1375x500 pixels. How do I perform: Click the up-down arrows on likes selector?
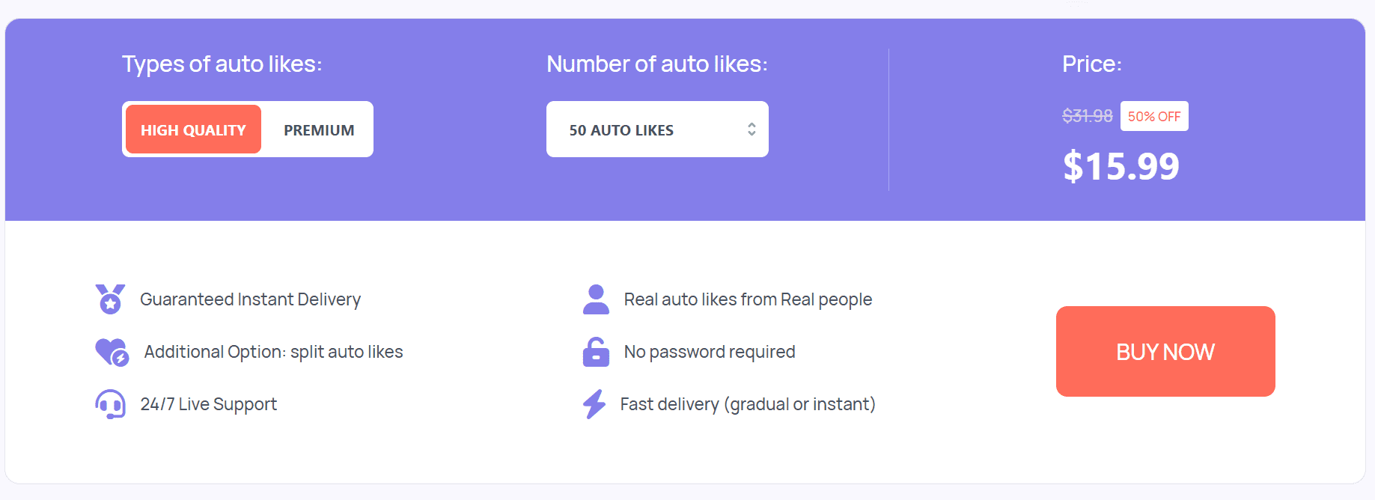pyautogui.click(x=751, y=129)
